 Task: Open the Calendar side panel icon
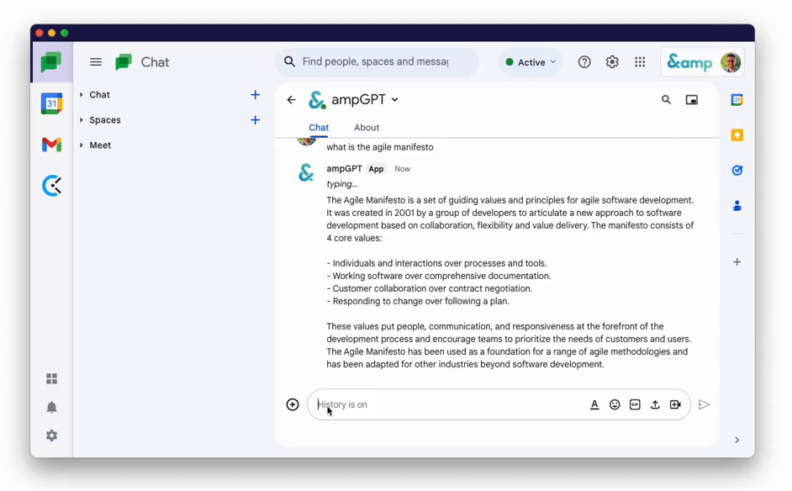click(737, 100)
